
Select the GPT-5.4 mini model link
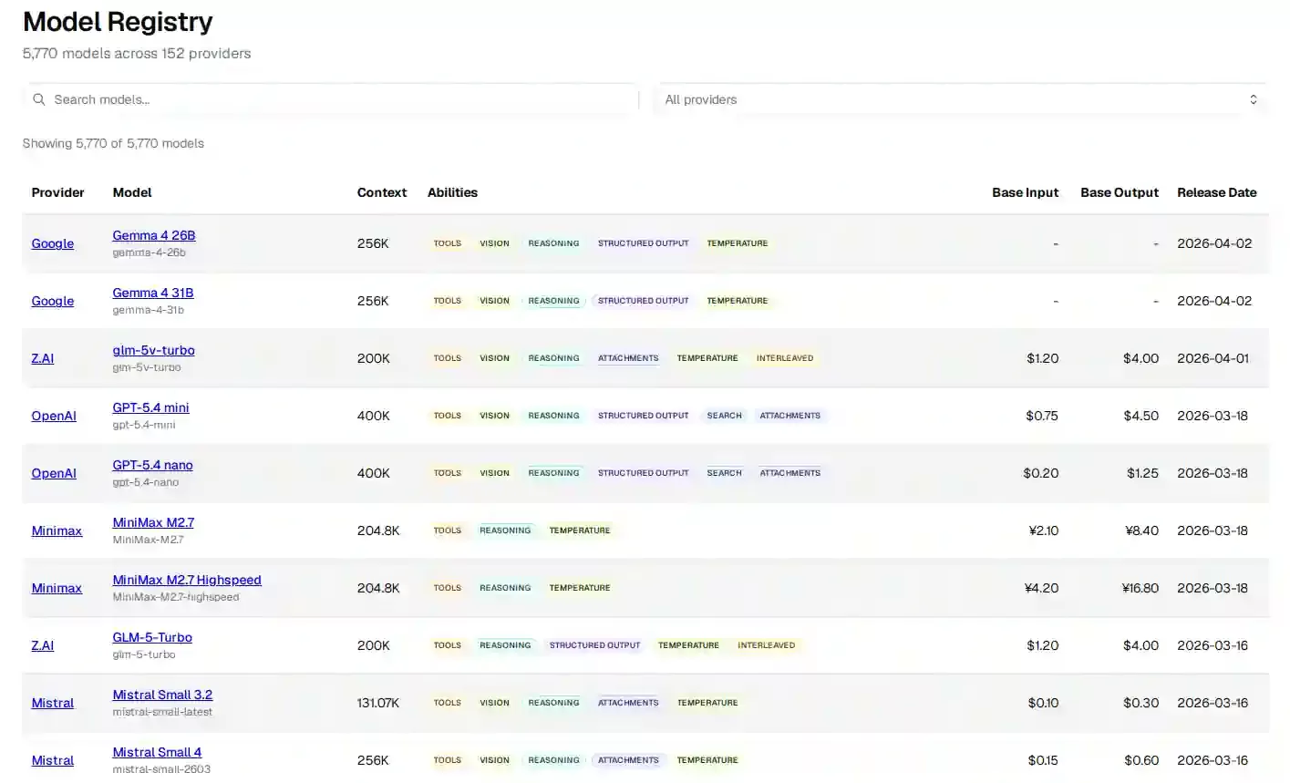click(x=150, y=407)
